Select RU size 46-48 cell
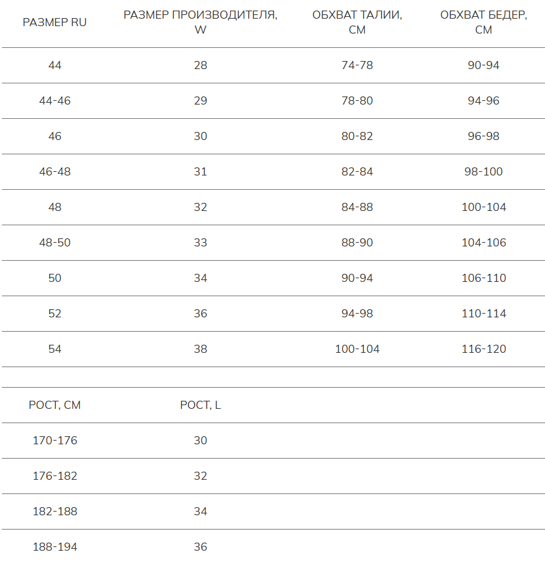Viewport: 545px width, 570px height. click(55, 172)
